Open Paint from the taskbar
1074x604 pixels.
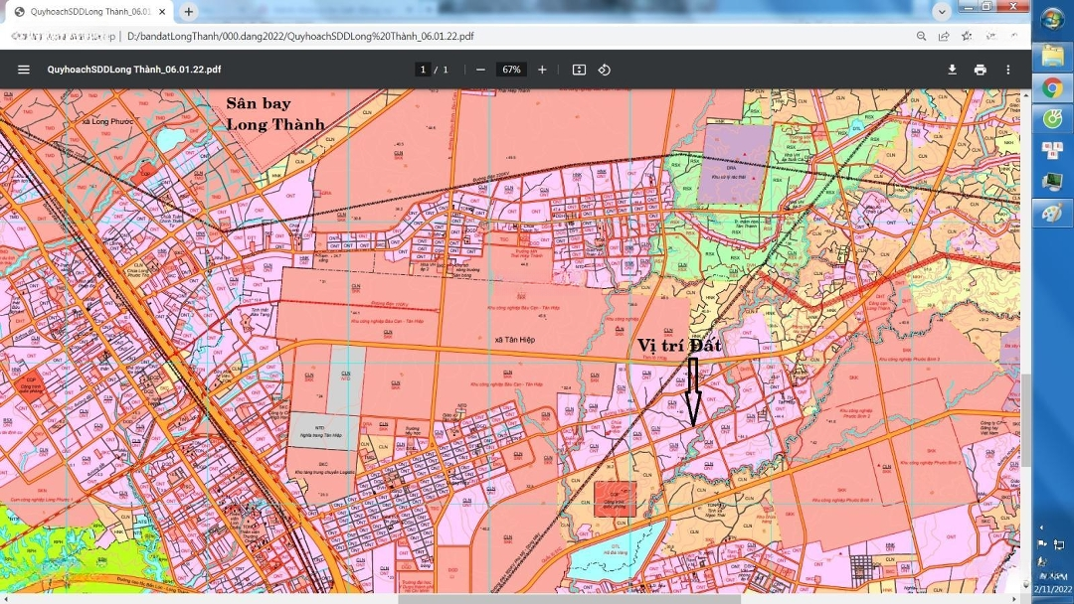tap(1052, 213)
